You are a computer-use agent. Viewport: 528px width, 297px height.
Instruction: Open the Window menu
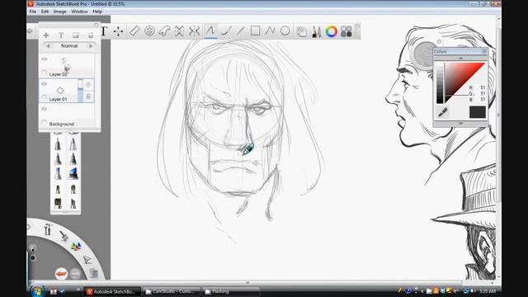coord(79,12)
